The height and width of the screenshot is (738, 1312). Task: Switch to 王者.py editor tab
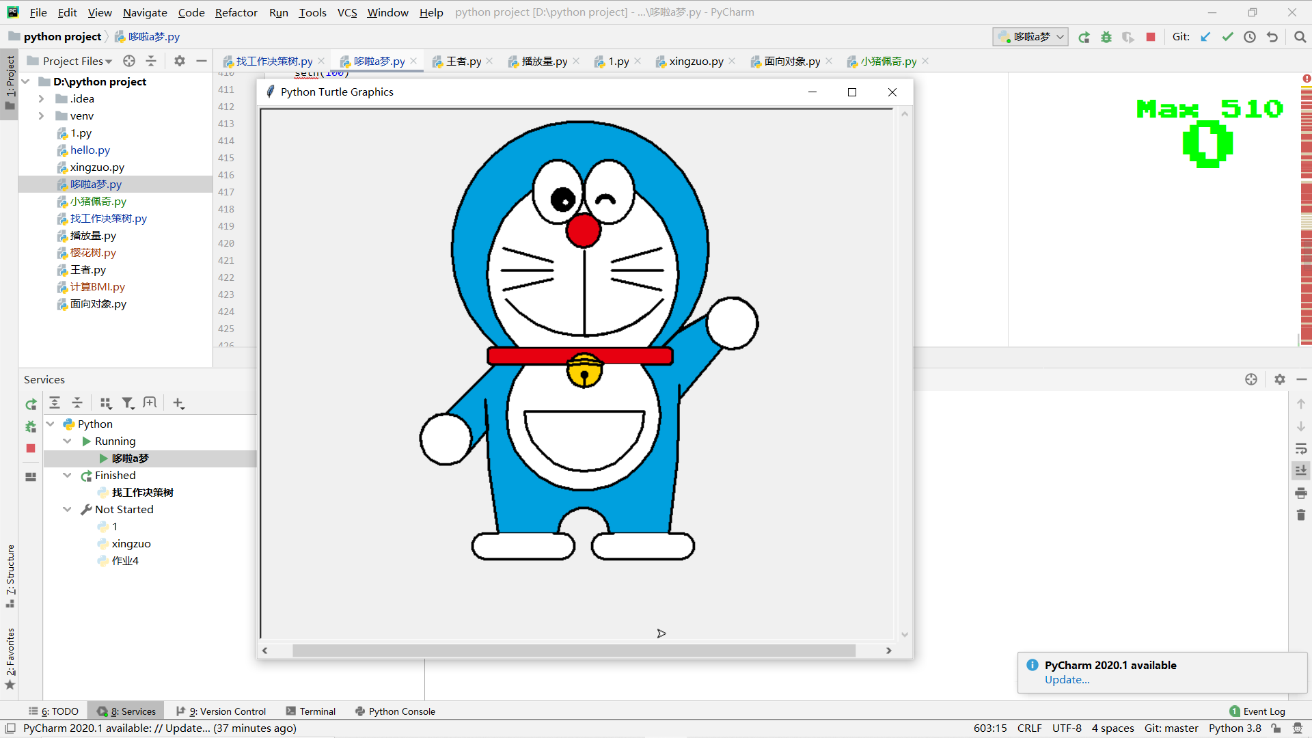[x=463, y=61]
